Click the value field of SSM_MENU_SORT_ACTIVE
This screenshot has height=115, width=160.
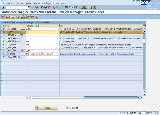point(43,51)
